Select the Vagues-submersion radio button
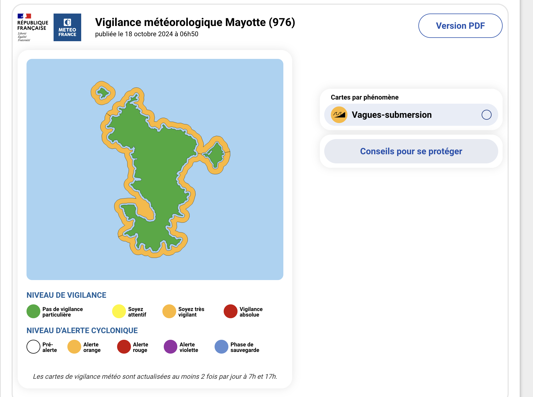This screenshot has height=397, width=533. [487, 114]
